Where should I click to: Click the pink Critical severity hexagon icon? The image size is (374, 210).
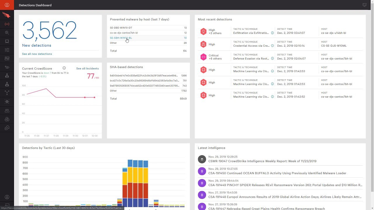tap(203, 57)
